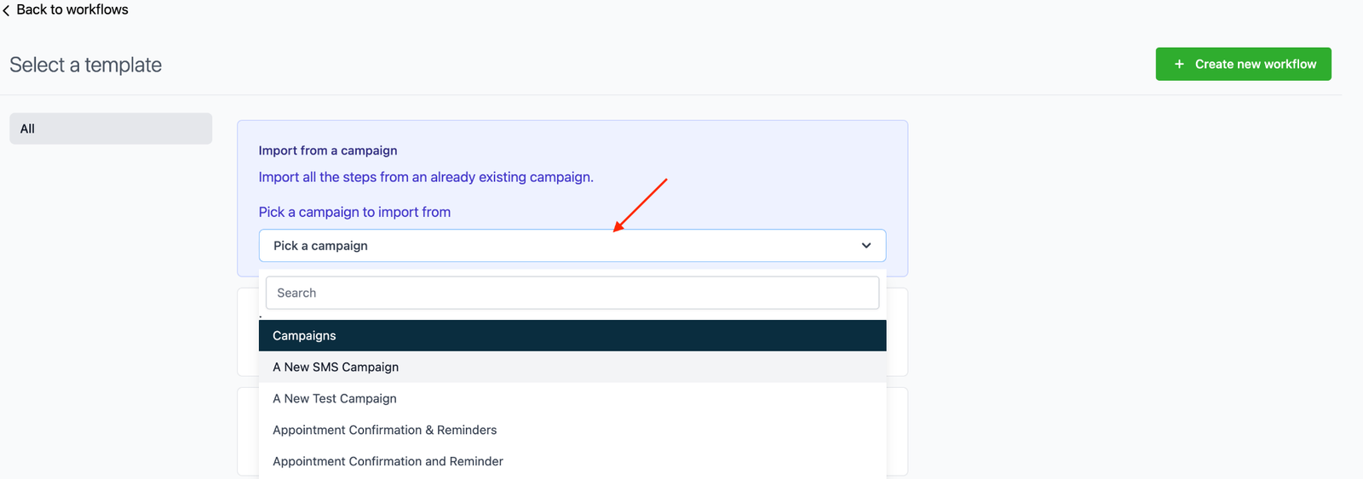Click the back chevron arrow icon

7,11
